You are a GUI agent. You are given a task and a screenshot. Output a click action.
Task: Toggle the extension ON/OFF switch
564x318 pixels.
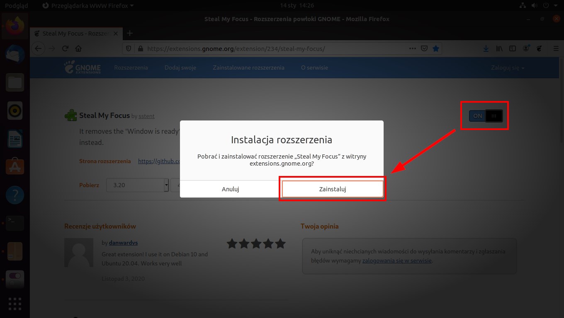pyautogui.click(x=486, y=116)
